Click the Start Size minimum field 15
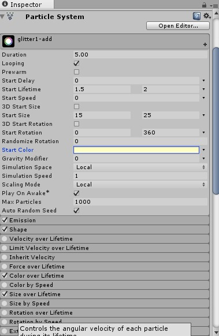219x336 pixels. (102, 115)
